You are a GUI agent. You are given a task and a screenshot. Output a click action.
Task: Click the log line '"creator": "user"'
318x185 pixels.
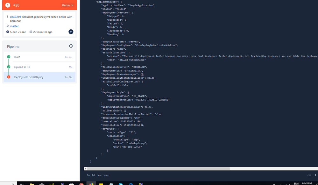click(114, 49)
